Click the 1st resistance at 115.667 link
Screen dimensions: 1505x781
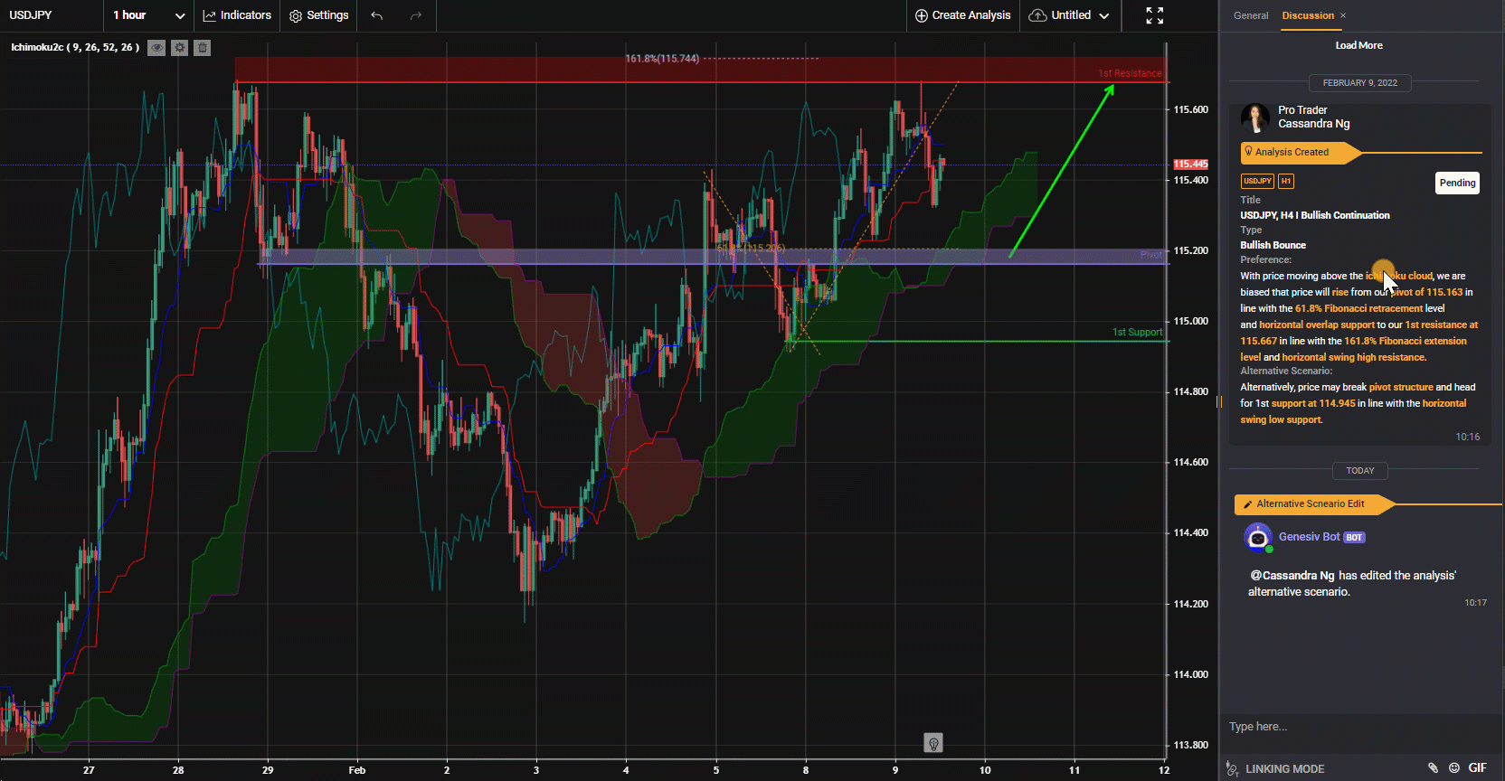(x=1359, y=333)
